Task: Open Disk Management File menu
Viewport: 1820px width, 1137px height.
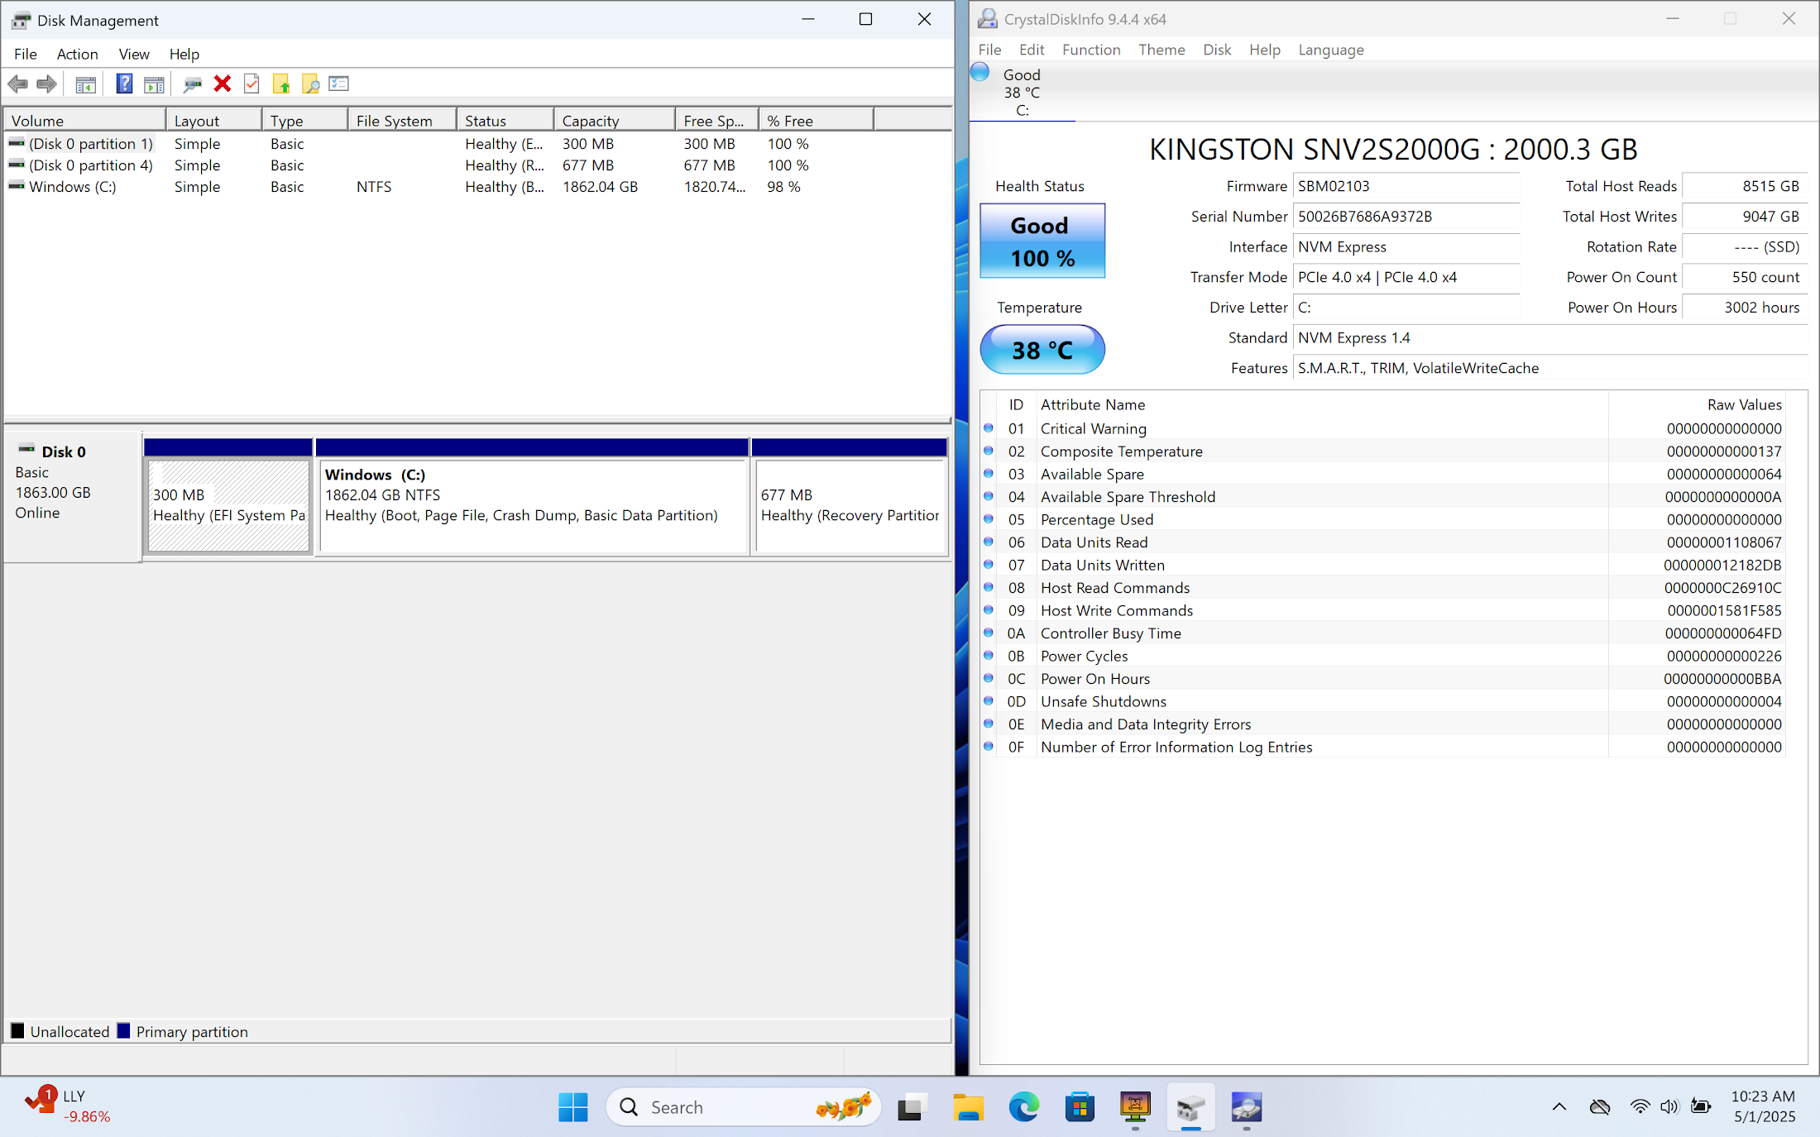Action: [x=26, y=54]
